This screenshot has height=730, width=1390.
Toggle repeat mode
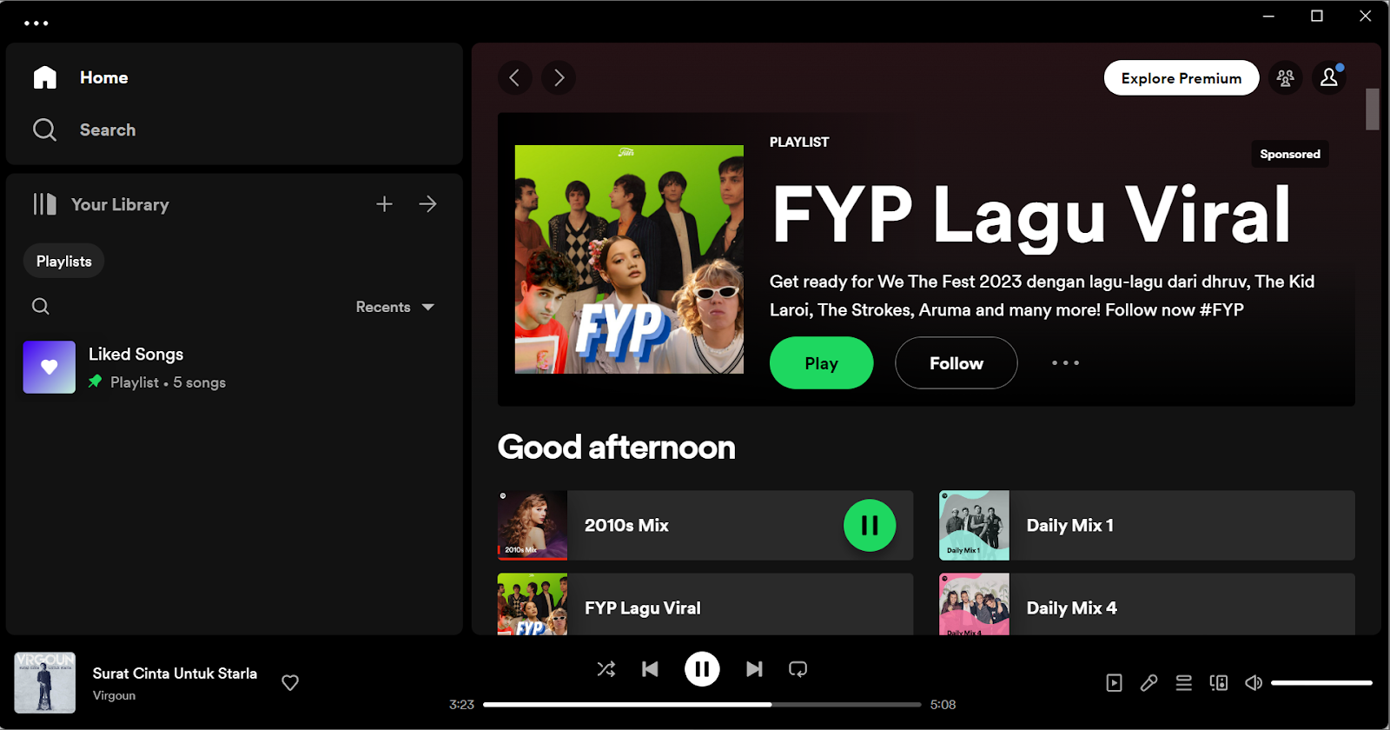click(x=798, y=669)
